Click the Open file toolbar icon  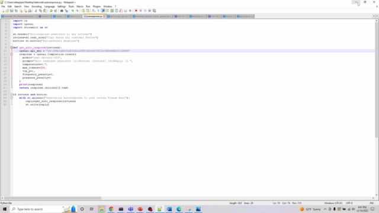pos(7,11)
